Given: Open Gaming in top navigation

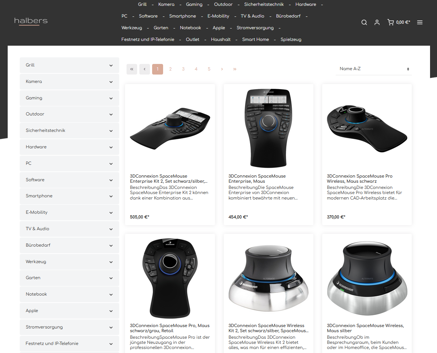Looking at the screenshot, I should (x=194, y=4).
